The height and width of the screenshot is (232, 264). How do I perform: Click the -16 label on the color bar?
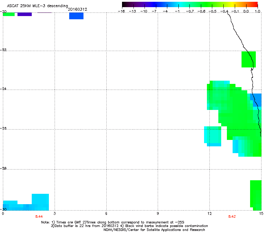pyautogui.click(x=121, y=11)
